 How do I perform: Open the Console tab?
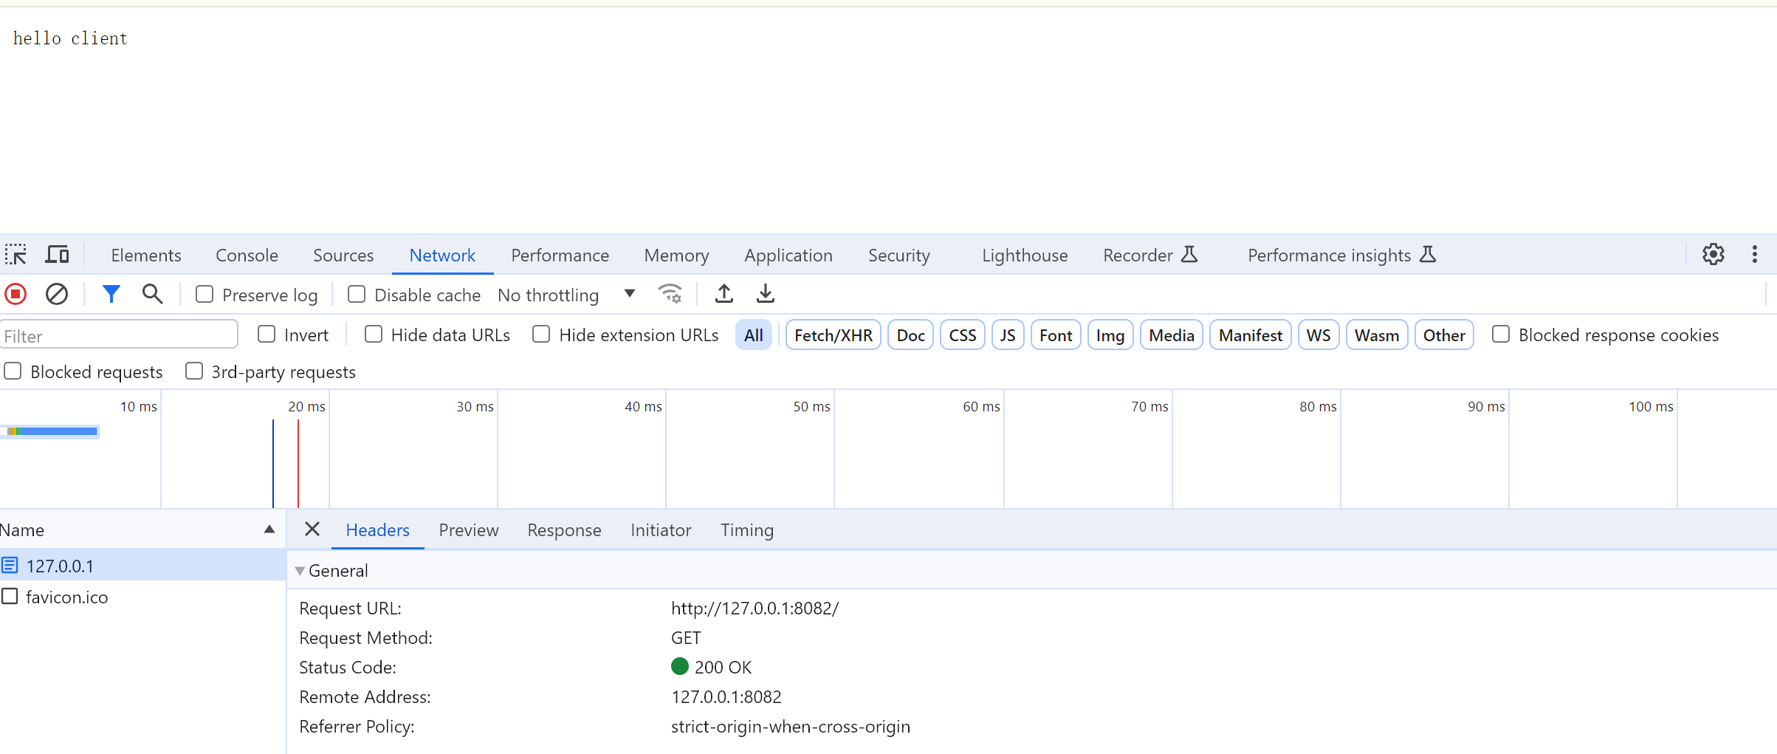coord(247,255)
